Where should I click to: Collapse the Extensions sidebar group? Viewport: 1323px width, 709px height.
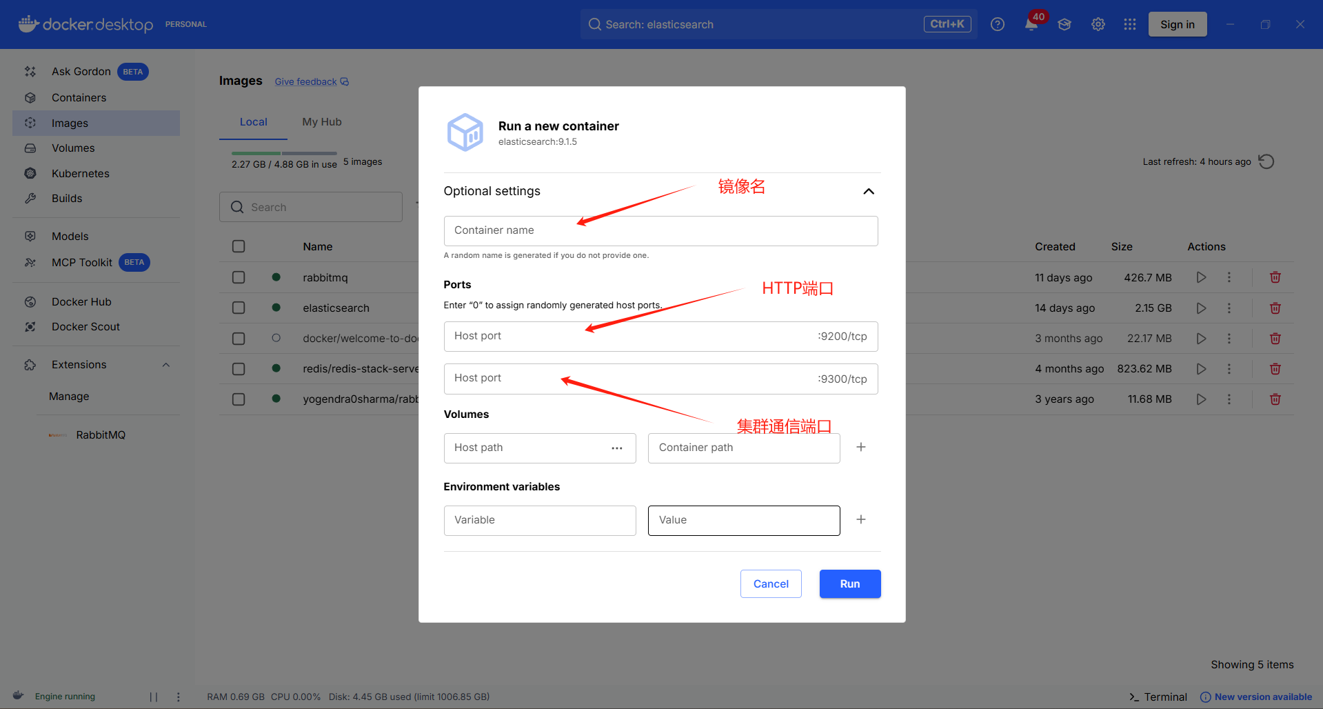pyautogui.click(x=165, y=364)
